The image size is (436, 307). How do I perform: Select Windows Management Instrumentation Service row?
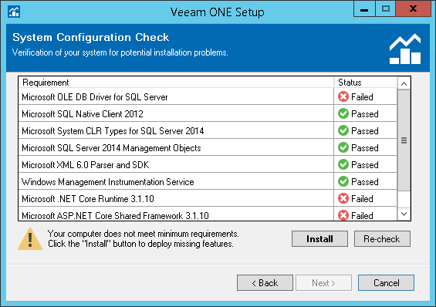[x=208, y=181]
